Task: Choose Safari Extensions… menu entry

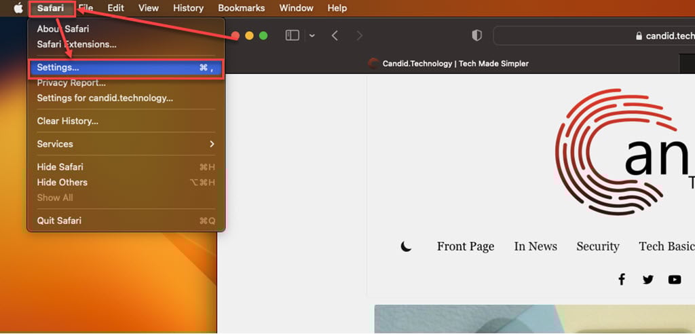Action: tap(126, 44)
